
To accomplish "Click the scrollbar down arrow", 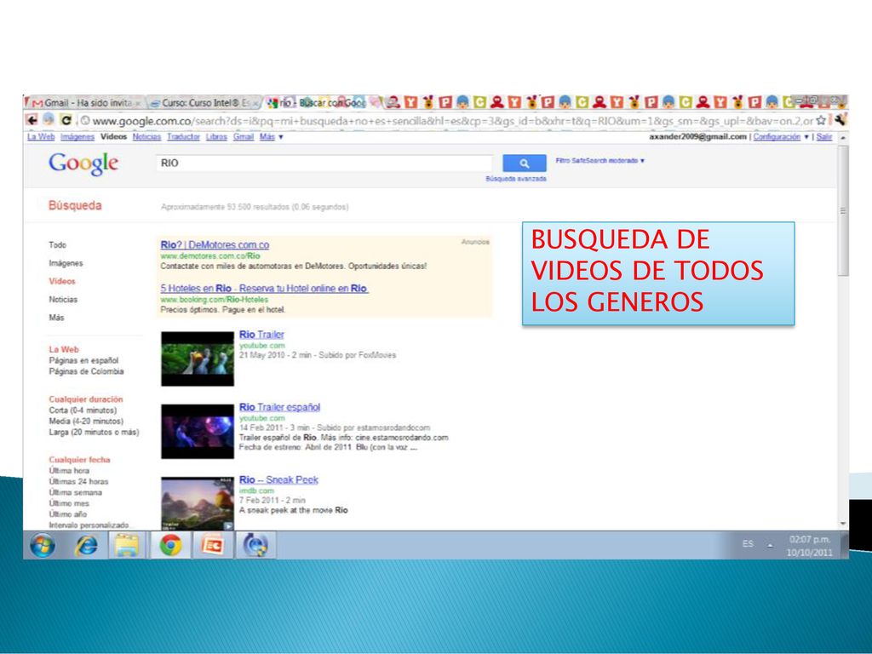I will tap(843, 524).
